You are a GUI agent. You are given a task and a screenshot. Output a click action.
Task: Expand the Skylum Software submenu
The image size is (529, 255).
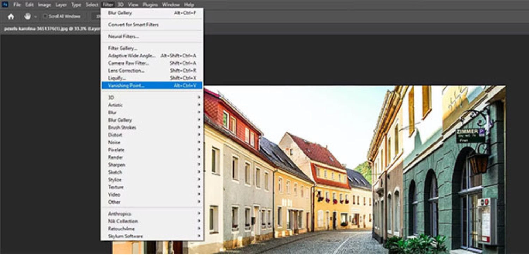pos(152,236)
